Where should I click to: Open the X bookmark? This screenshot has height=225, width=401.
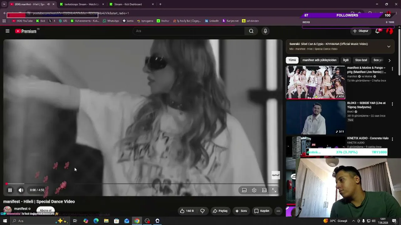tap(52, 21)
